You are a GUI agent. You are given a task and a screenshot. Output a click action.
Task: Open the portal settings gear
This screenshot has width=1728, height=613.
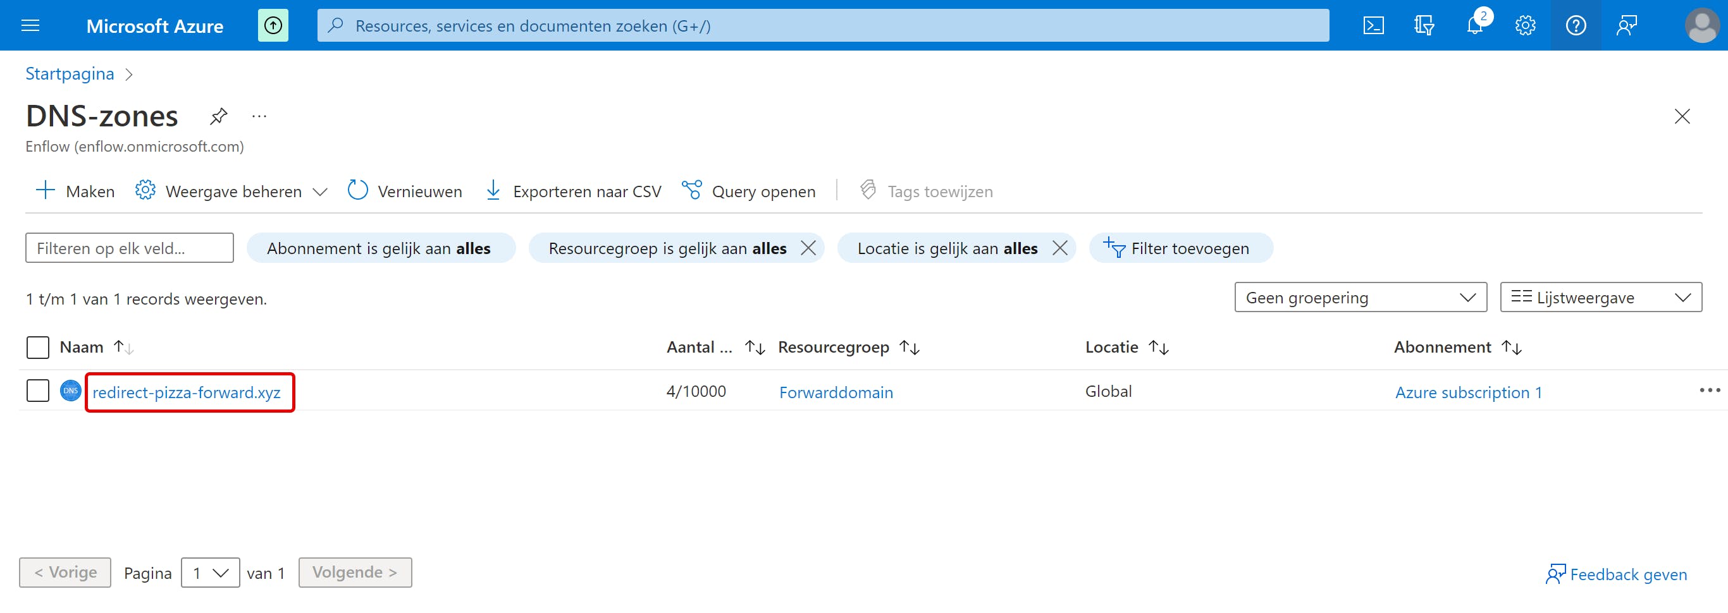pyautogui.click(x=1525, y=25)
